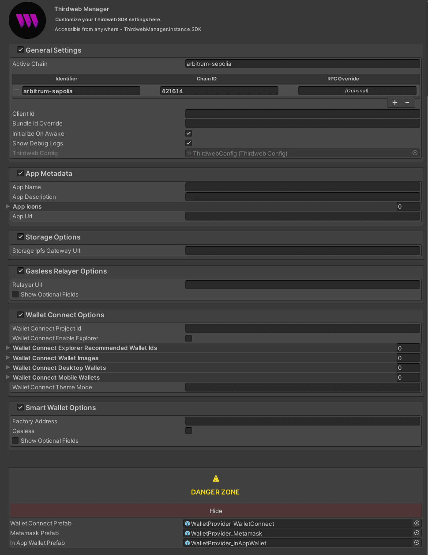Image resolution: width=428 pixels, height=555 pixels.
Task: Click the Relayer Url input field
Action: coord(303,285)
